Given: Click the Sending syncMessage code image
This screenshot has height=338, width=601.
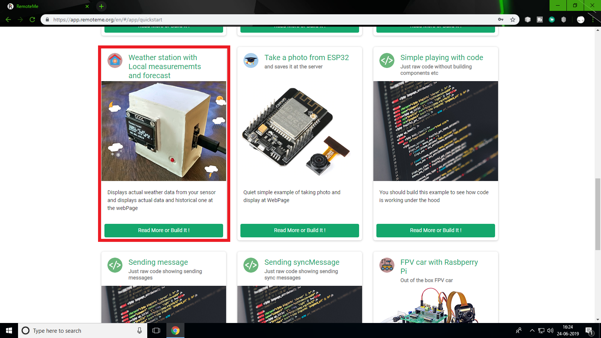Looking at the screenshot, I should click(300, 305).
